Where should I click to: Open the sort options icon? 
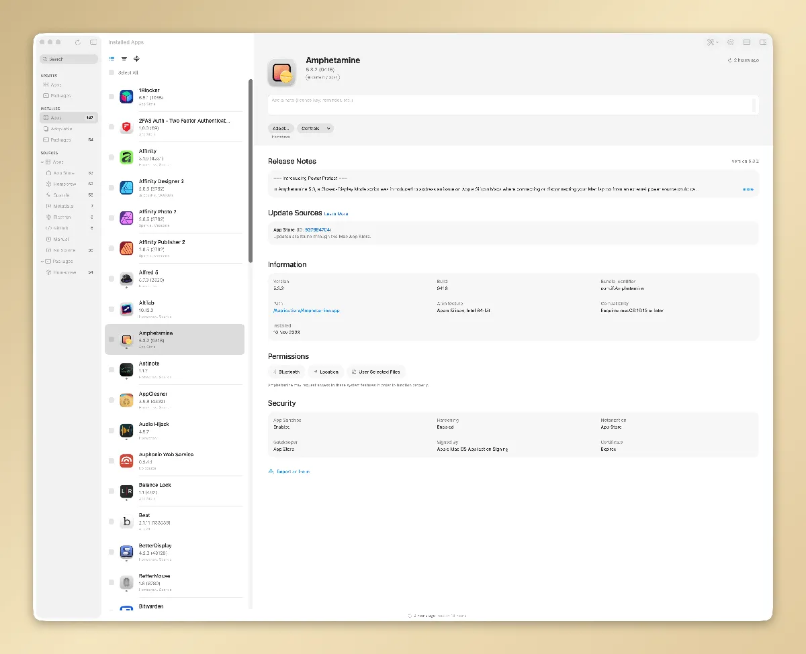tap(124, 59)
